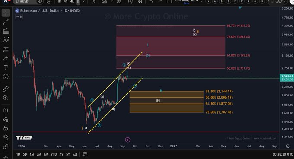Switch to the 4h interval
This screenshot has height=159, width=294.
tap(66, 1)
